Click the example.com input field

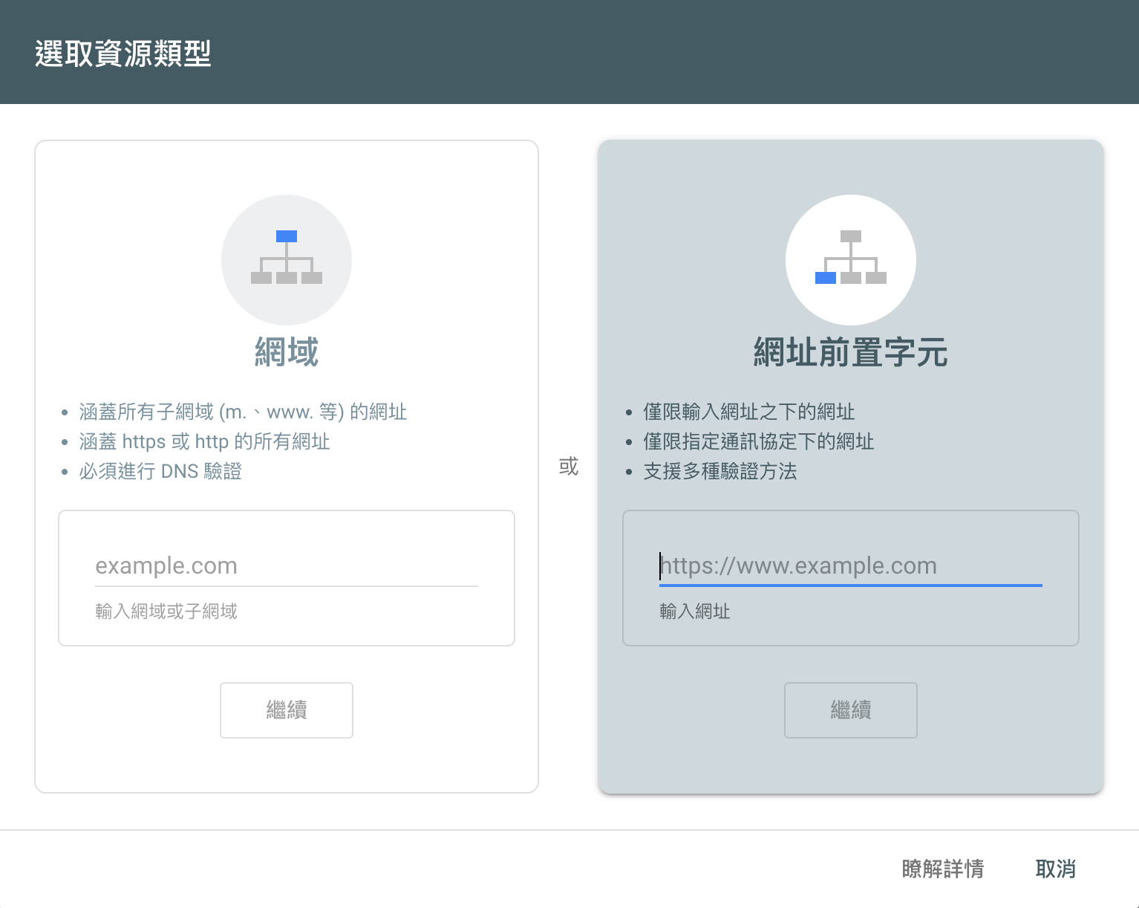pyautogui.click(x=287, y=565)
